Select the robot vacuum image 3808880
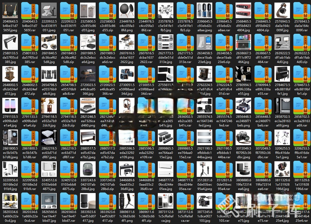 243,169
